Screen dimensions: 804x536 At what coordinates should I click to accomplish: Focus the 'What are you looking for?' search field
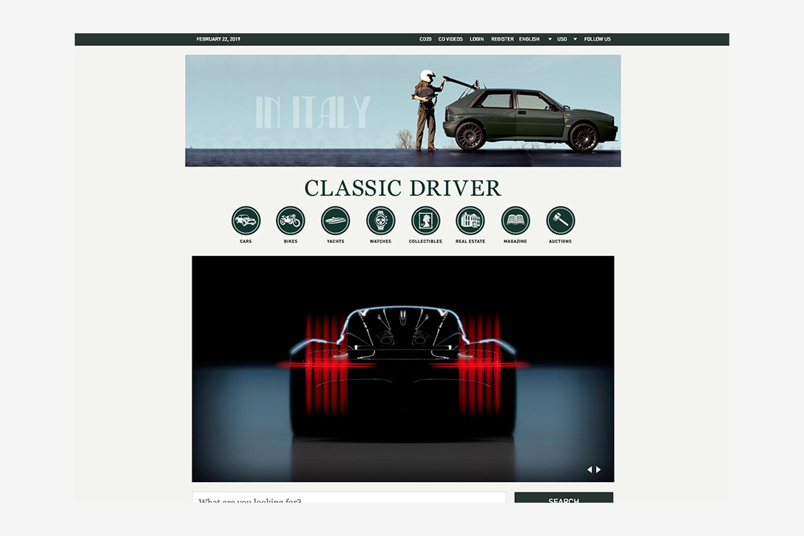[x=348, y=498]
